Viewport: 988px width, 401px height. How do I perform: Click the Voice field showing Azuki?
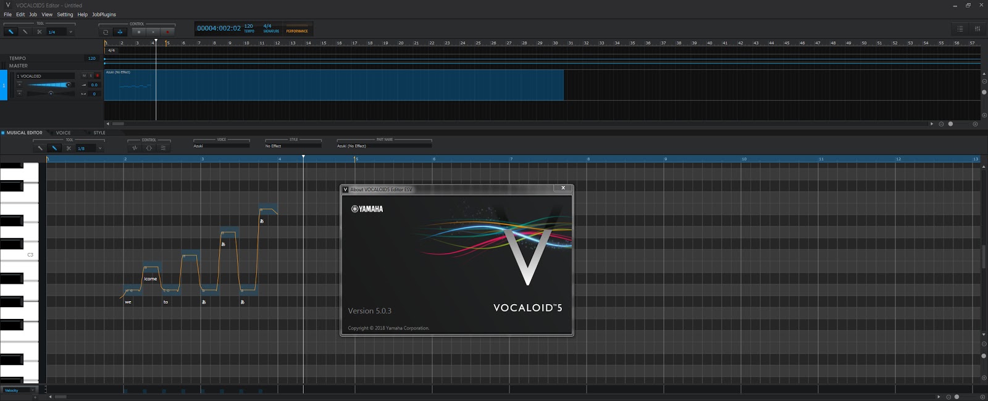[x=221, y=146]
